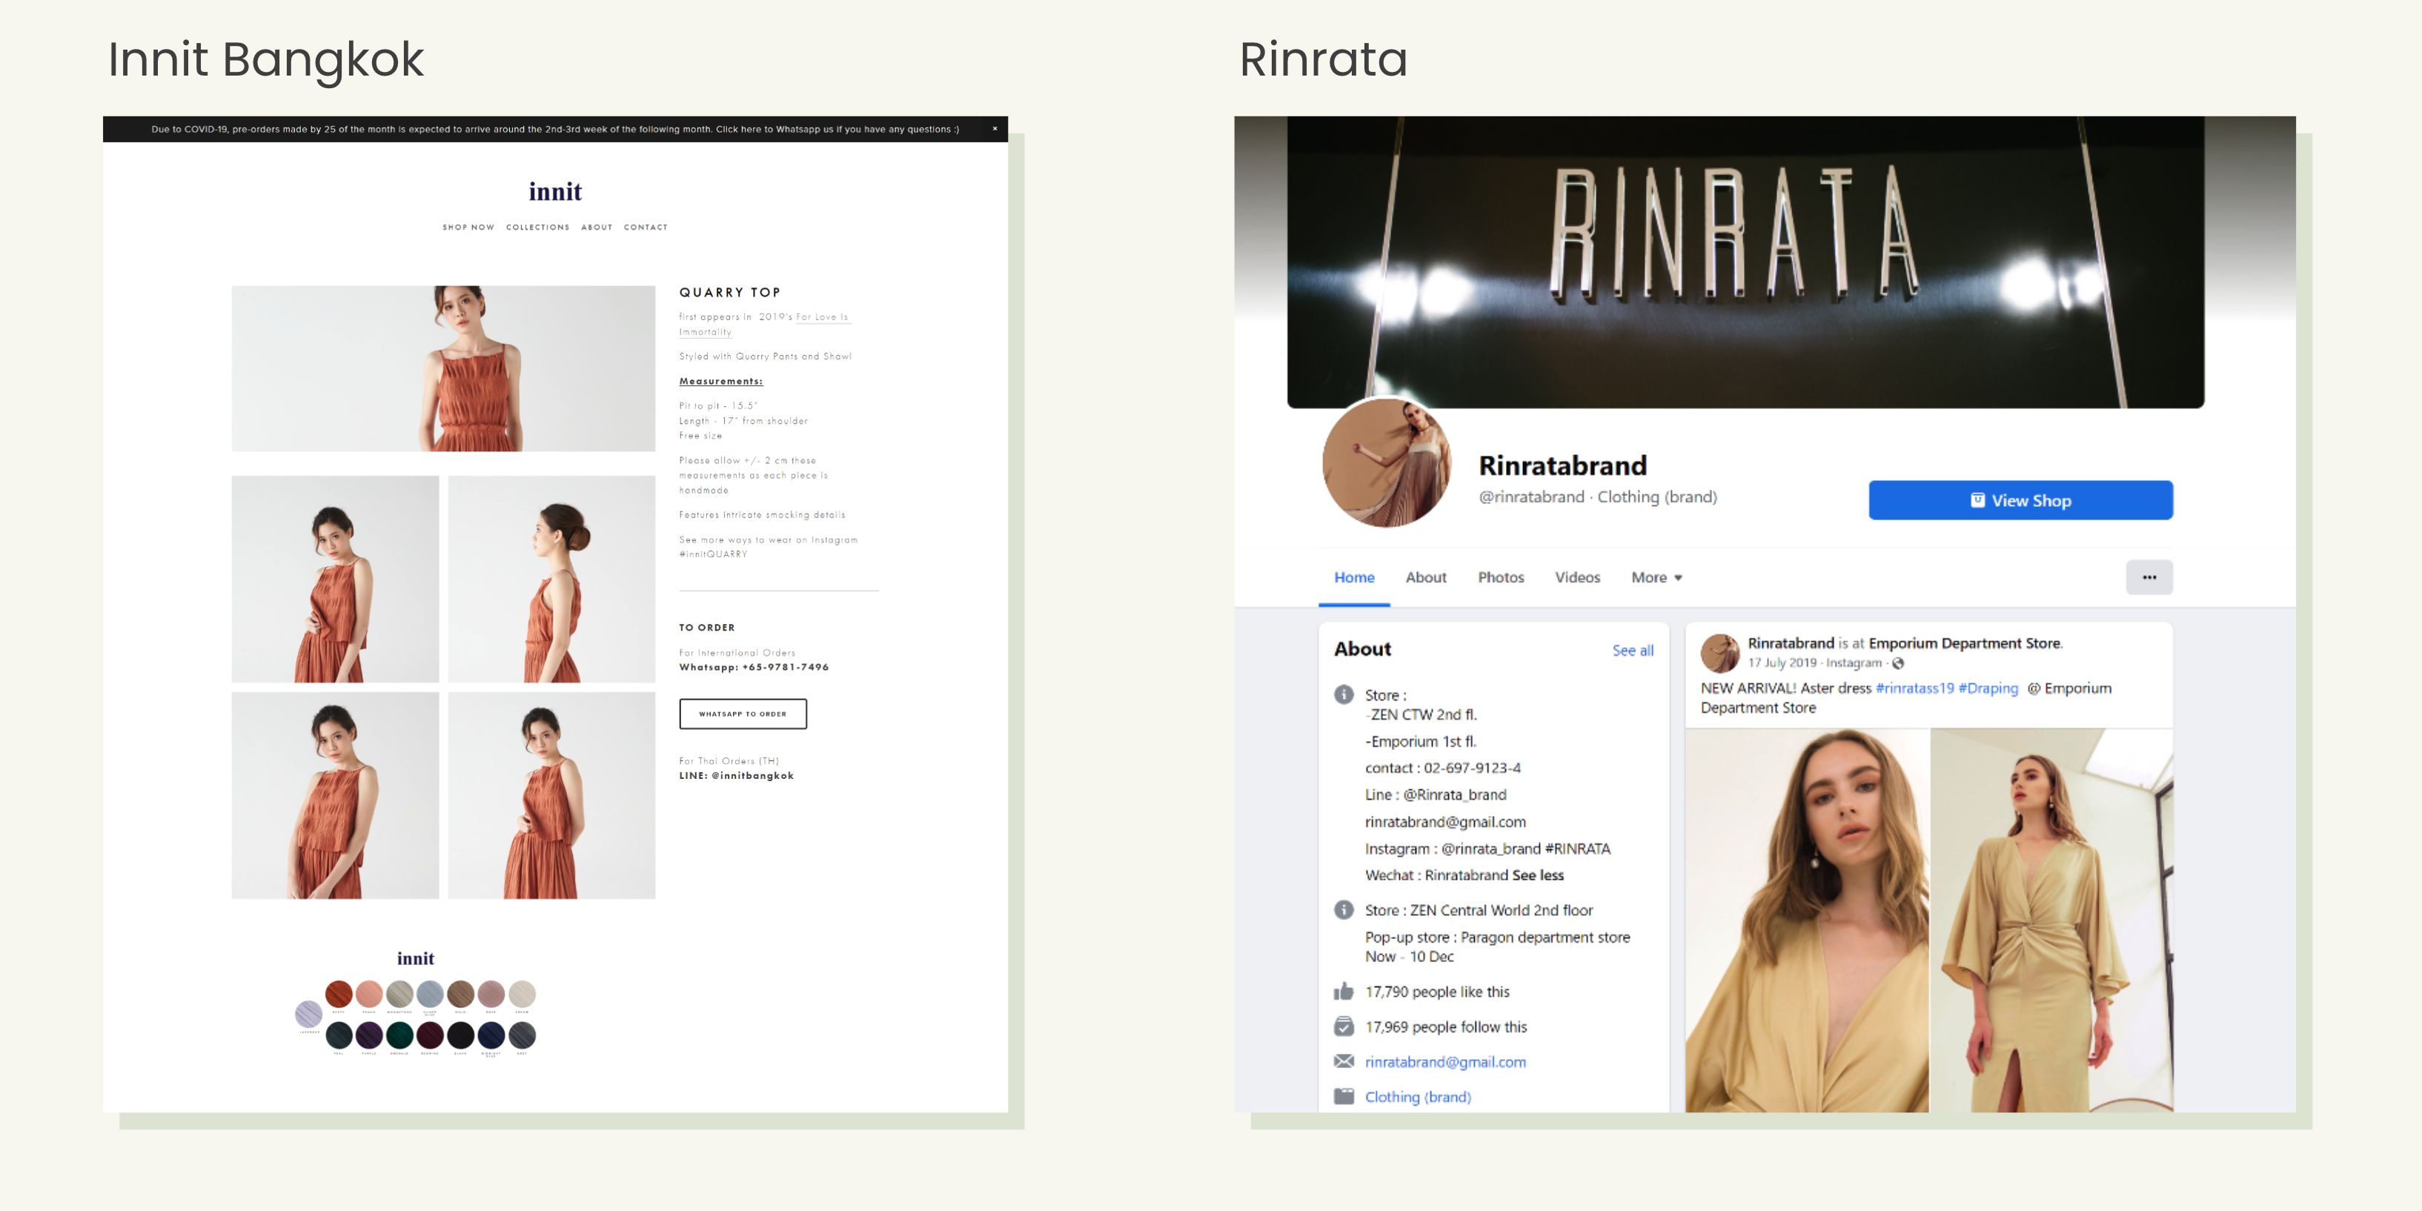This screenshot has height=1211, width=2422.
Task: Close the COVID-19 announcement banner
Action: (x=995, y=129)
